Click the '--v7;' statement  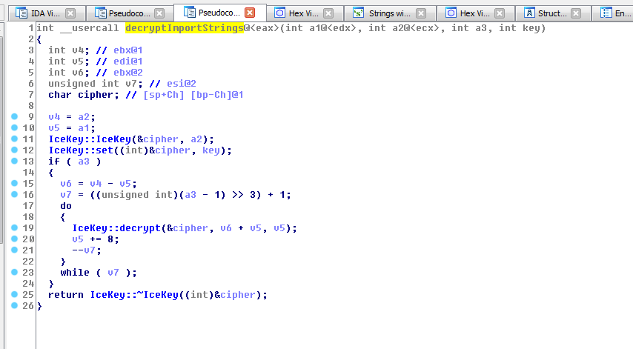click(x=87, y=250)
